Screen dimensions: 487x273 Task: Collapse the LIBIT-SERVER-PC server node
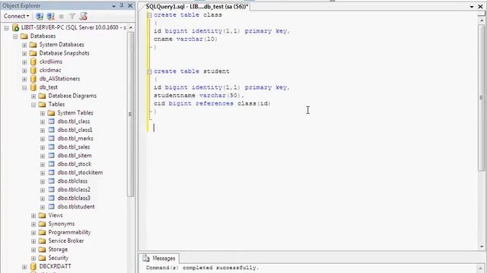pos(6,28)
